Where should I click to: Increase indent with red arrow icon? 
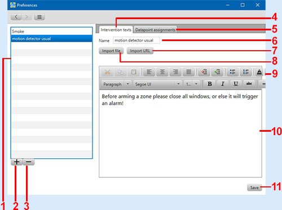(204, 72)
